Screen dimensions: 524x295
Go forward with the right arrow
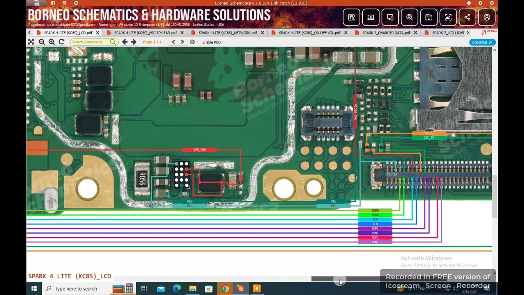tap(134, 42)
